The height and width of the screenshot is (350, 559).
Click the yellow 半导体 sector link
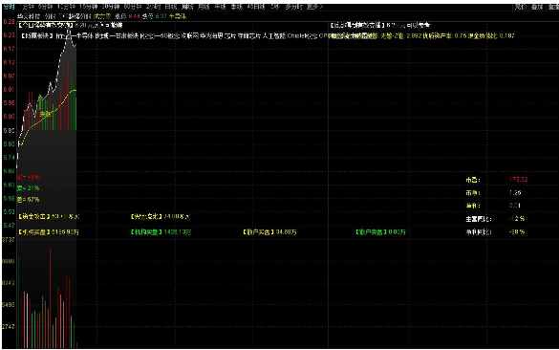pos(178,16)
